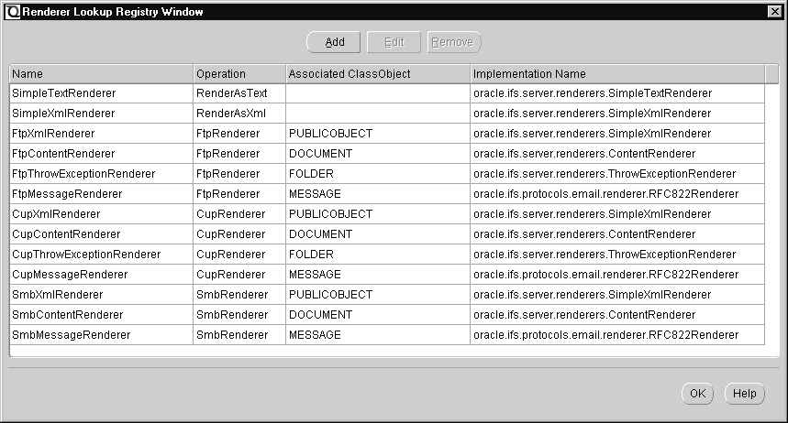Click PUBLICOBJECT in the SmbXmlRenderer row

point(378,295)
